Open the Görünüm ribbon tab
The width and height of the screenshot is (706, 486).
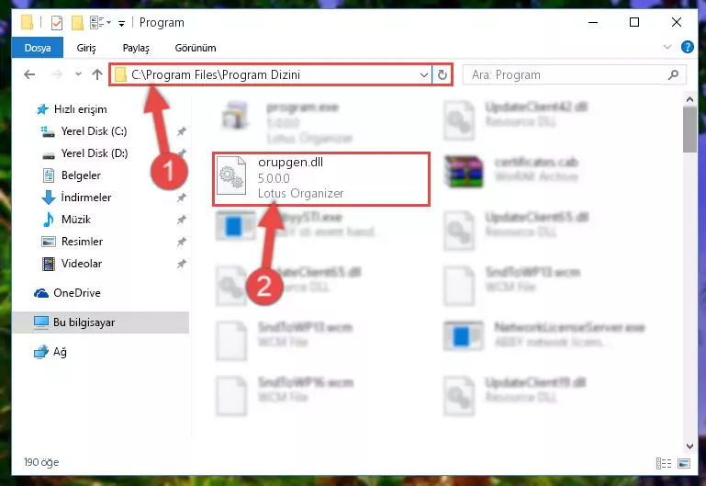pos(196,48)
